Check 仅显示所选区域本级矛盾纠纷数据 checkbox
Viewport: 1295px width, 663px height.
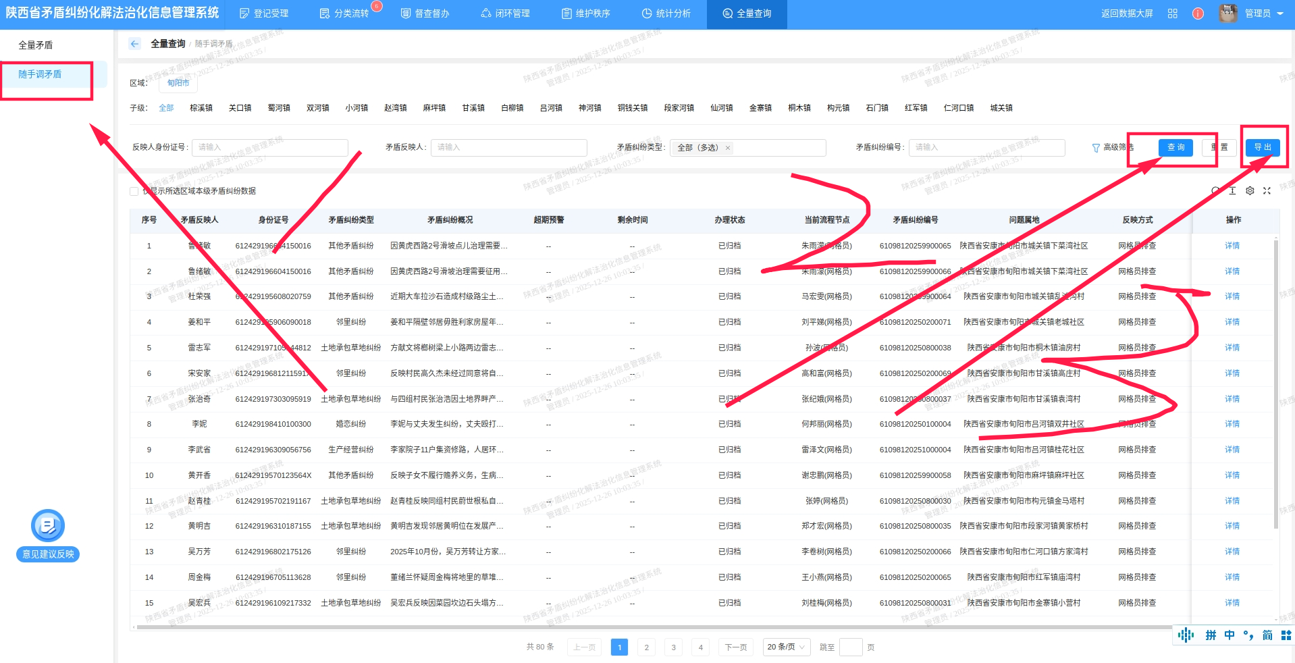[x=134, y=191]
